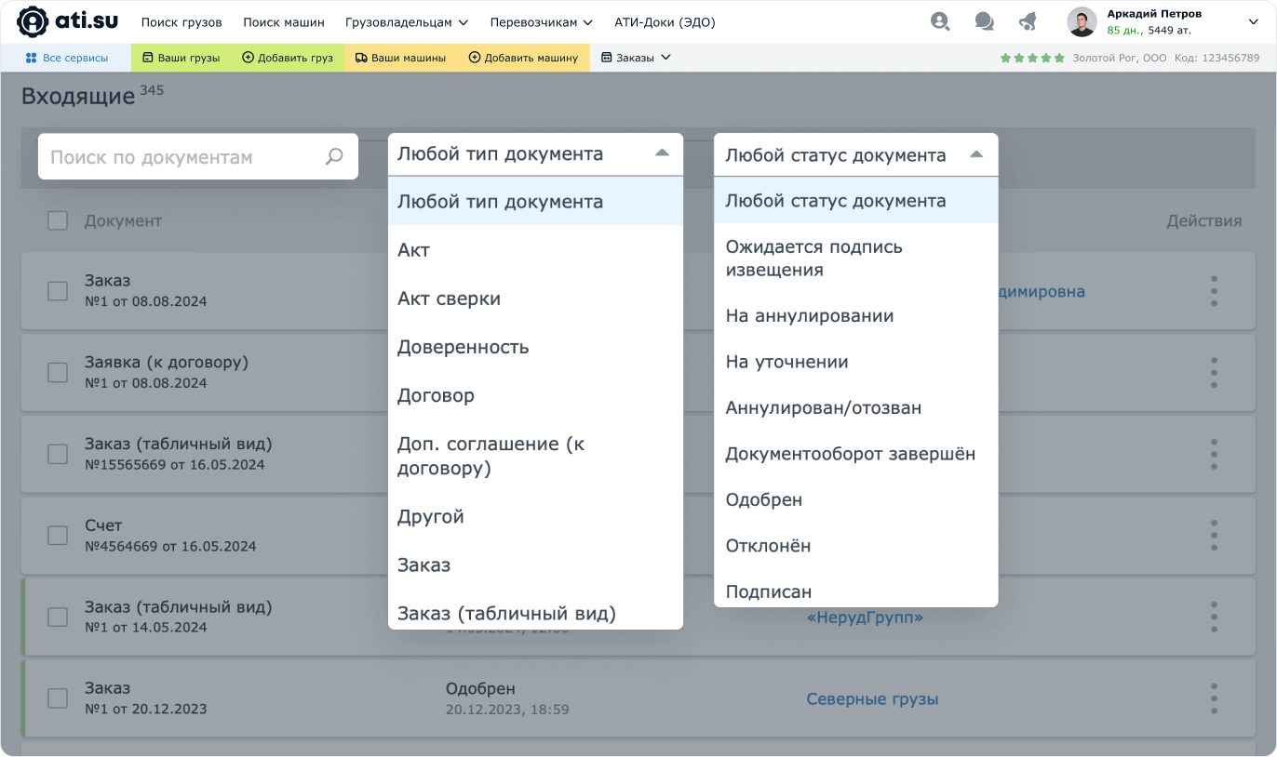This screenshot has width=1277, height=757.
Task: Choose На аннулировании status option
Action: tap(809, 316)
